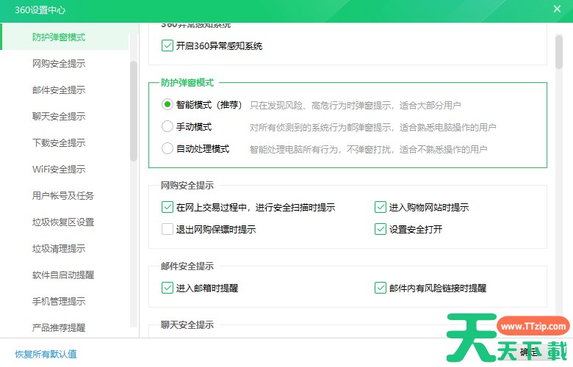Go to 邮件安全提示 sidebar section

(x=59, y=90)
